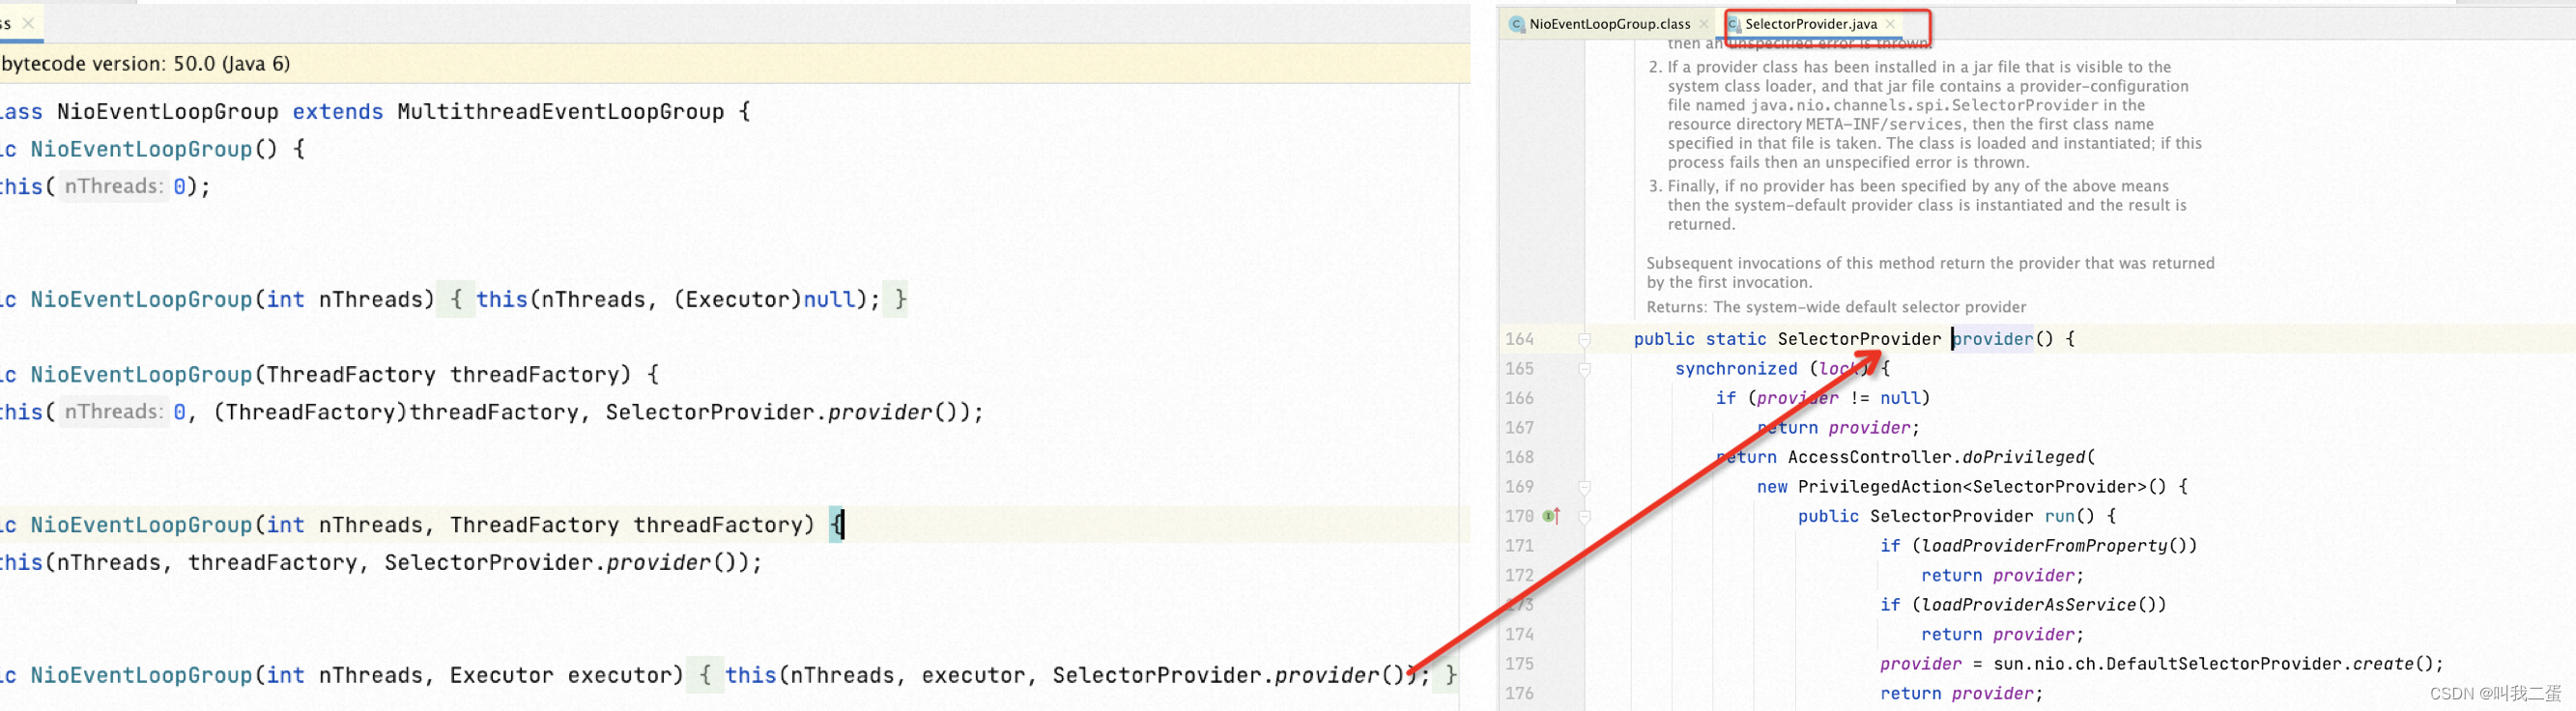Close the SelectorProvider.java editor tab
Image resolution: width=2576 pixels, height=711 pixels.
tap(1891, 24)
